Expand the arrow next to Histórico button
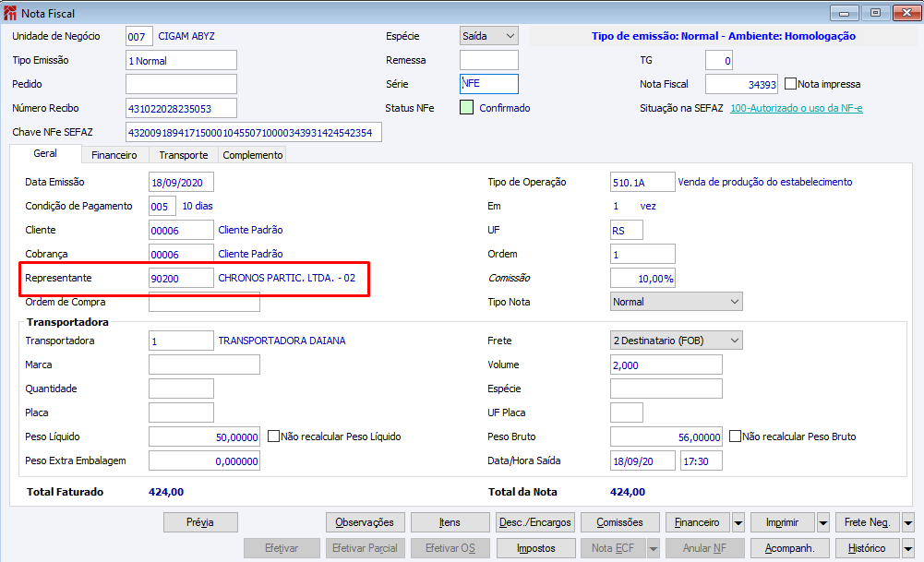Screen dimensions: 924x562 click(908, 548)
